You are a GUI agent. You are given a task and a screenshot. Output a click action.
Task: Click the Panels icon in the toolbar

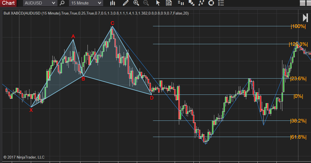click(x=191, y=3)
